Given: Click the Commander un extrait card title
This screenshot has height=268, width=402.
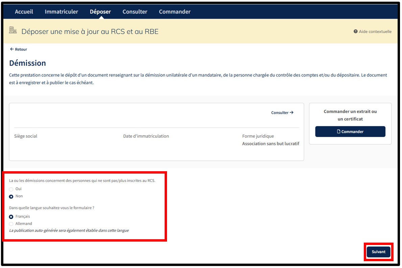Looking at the screenshot, I should click(350, 115).
